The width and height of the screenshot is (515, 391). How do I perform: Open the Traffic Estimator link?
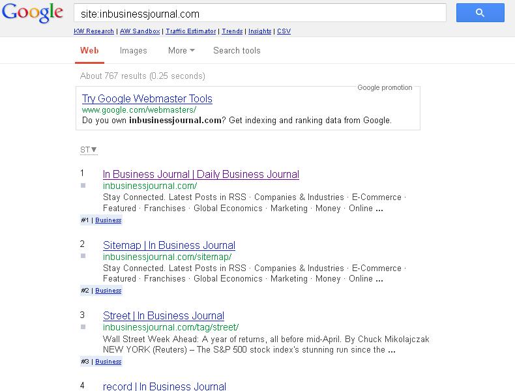click(191, 31)
